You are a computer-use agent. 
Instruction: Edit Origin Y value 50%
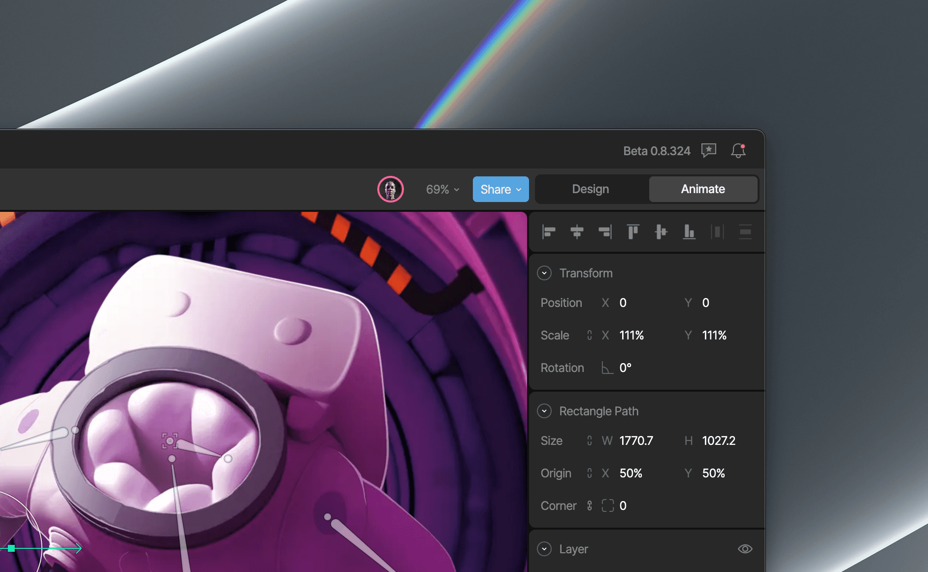tap(714, 473)
